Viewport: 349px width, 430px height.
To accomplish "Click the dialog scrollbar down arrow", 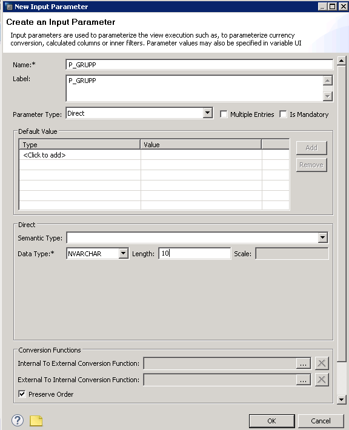I will click(x=341, y=399).
